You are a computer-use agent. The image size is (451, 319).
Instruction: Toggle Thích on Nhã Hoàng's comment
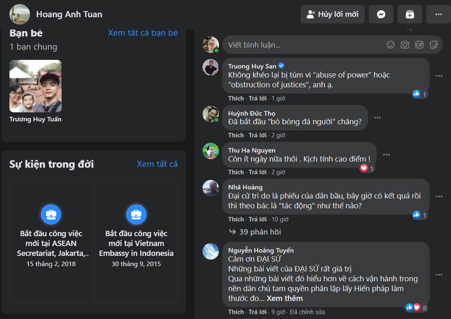click(x=236, y=219)
